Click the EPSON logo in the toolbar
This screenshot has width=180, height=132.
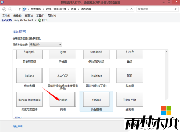[x=7, y=20]
